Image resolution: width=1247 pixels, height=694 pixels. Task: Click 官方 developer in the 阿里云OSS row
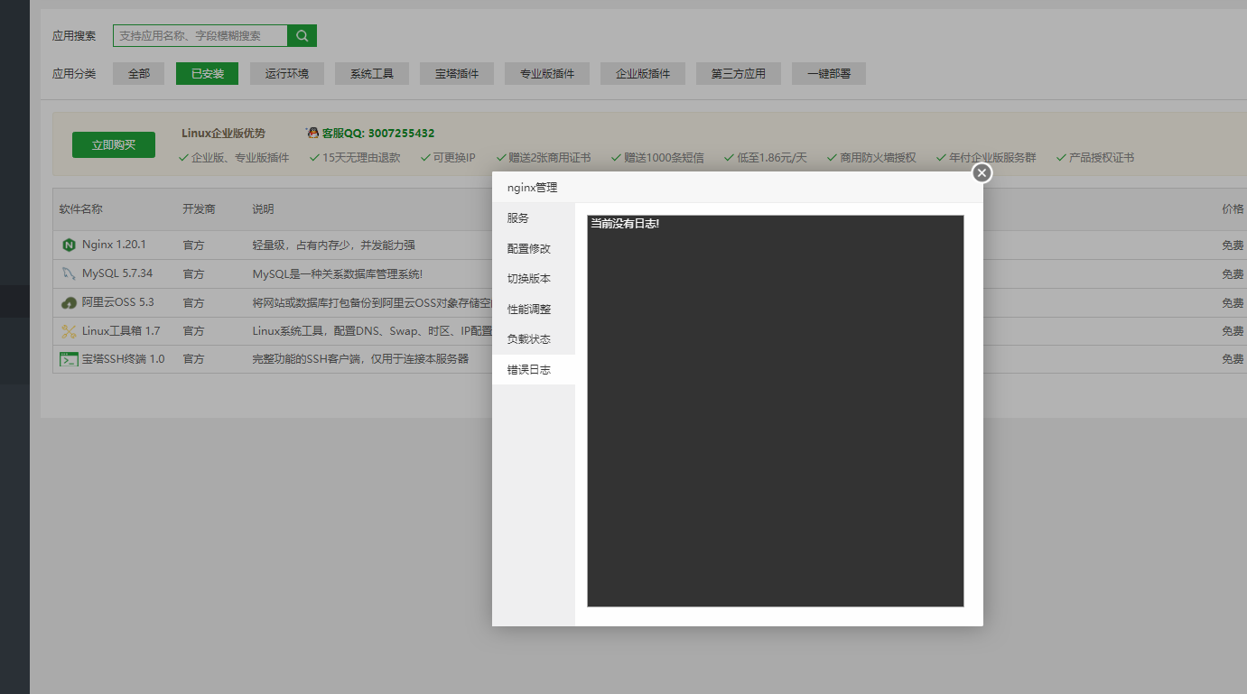coord(193,302)
